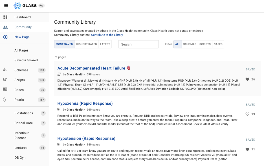The image size is (264, 166).
Task: Open Contribute to the Library link
Action: (107, 35)
